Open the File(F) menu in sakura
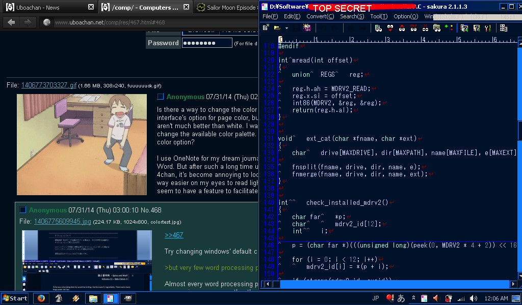 click(x=270, y=16)
